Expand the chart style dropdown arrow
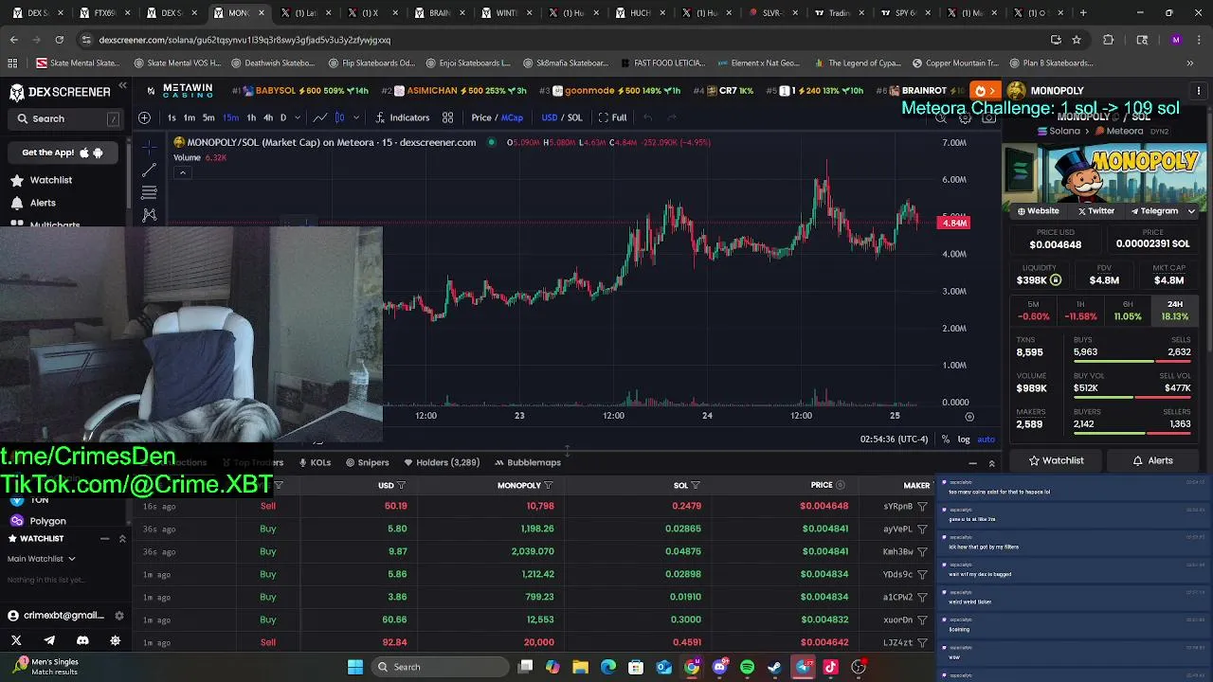 [x=355, y=117]
